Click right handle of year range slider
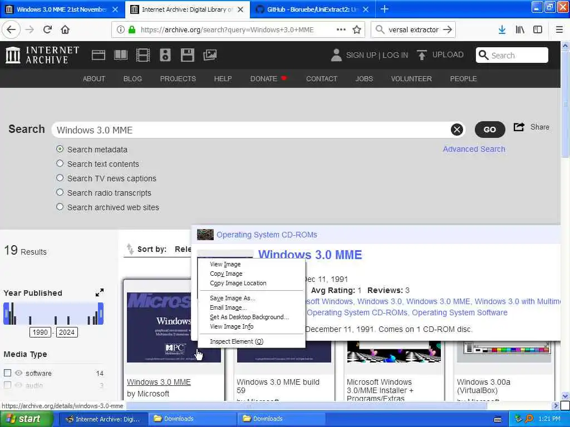 coord(101,314)
